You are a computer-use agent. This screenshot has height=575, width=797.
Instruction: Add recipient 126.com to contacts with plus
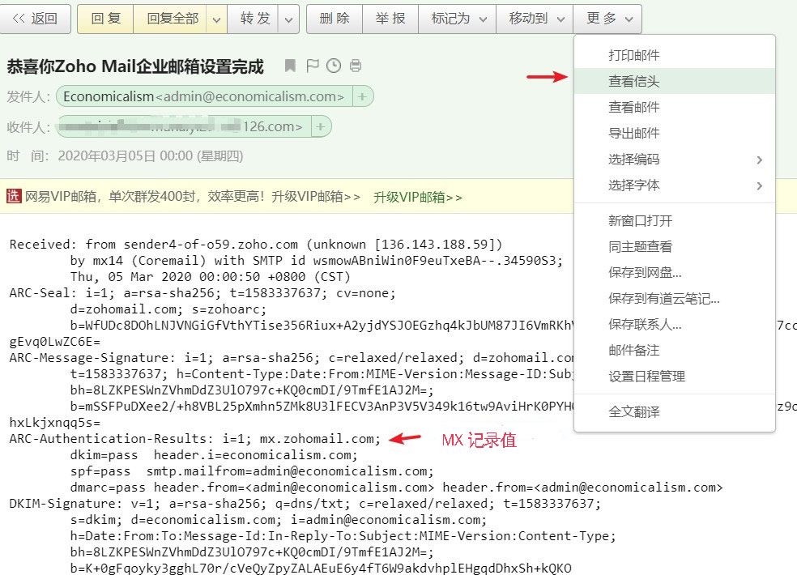point(320,126)
